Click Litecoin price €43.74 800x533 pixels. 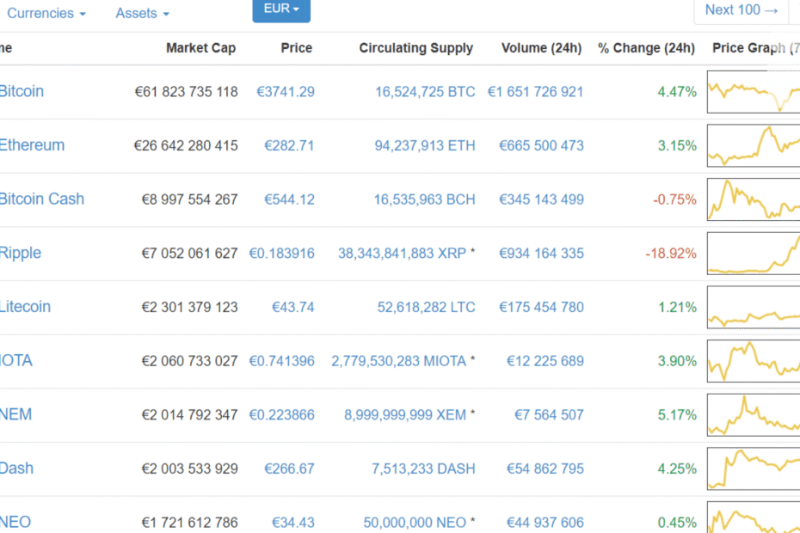click(x=292, y=307)
